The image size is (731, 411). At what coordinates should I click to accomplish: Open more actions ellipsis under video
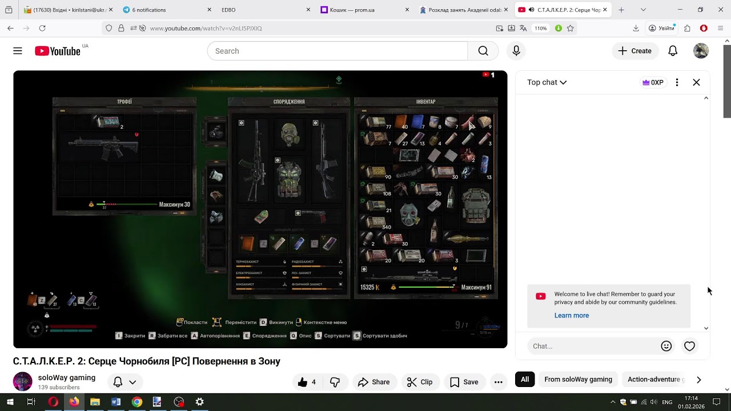[x=499, y=382]
